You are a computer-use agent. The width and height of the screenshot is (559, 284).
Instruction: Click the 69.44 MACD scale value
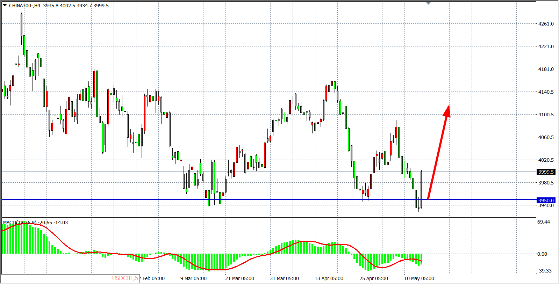[x=544, y=222]
